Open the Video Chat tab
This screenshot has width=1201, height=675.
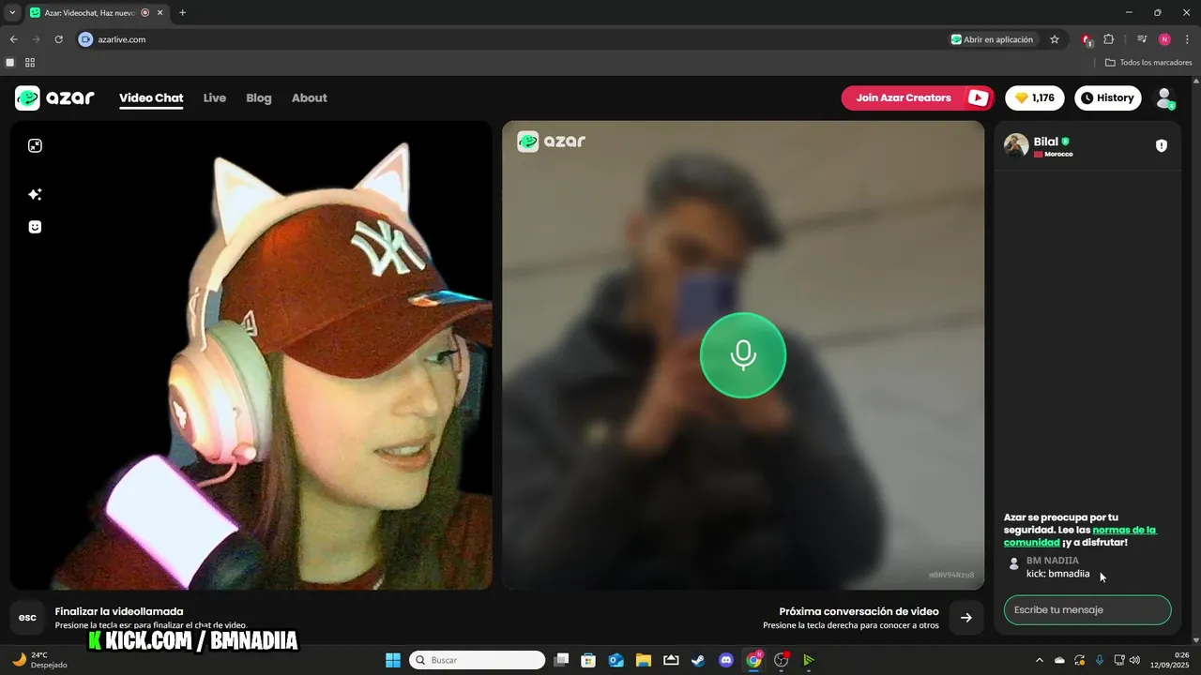[x=151, y=97]
